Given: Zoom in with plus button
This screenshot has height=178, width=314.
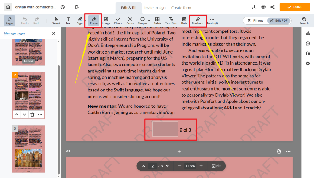Looking at the screenshot, I should [201, 166].
